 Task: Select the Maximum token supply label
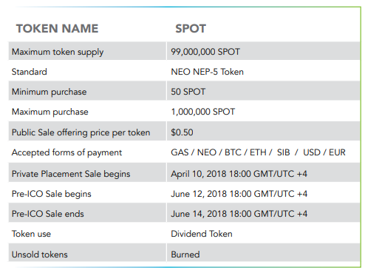tap(58, 52)
